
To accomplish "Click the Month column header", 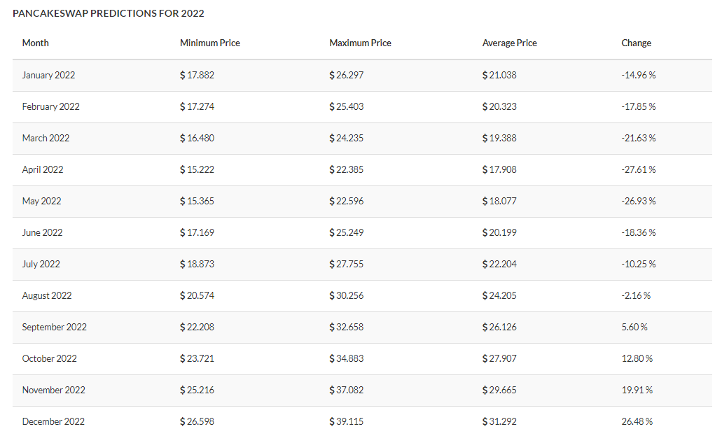I will coord(36,43).
